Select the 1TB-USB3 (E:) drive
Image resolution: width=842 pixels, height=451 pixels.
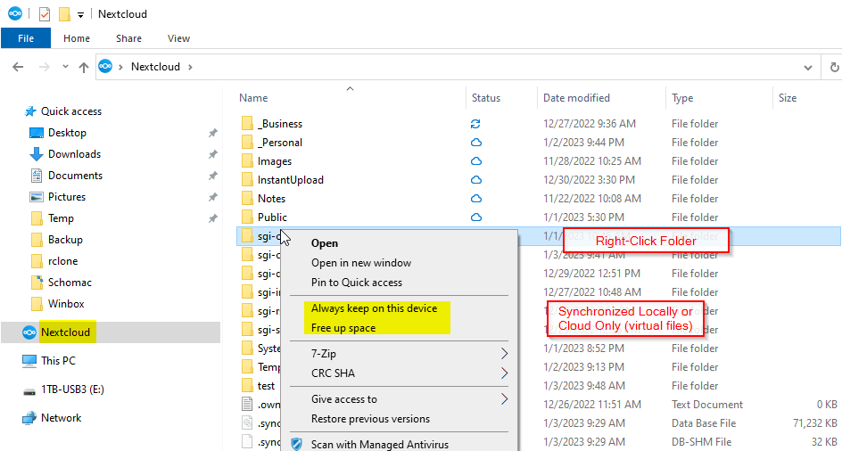[72, 389]
